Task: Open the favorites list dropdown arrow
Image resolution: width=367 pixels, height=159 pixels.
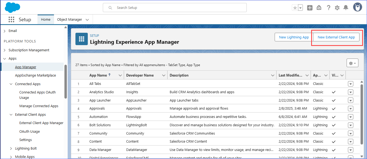Action: click(x=300, y=8)
